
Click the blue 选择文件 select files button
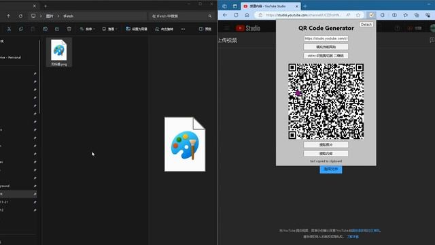[331, 169]
